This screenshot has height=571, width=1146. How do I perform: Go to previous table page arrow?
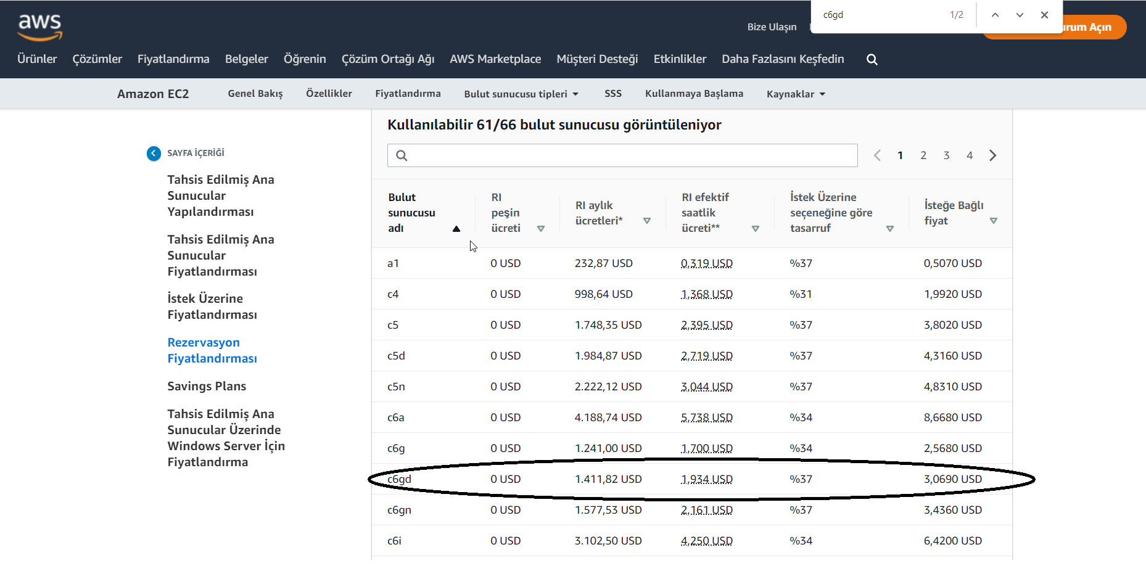pos(877,155)
